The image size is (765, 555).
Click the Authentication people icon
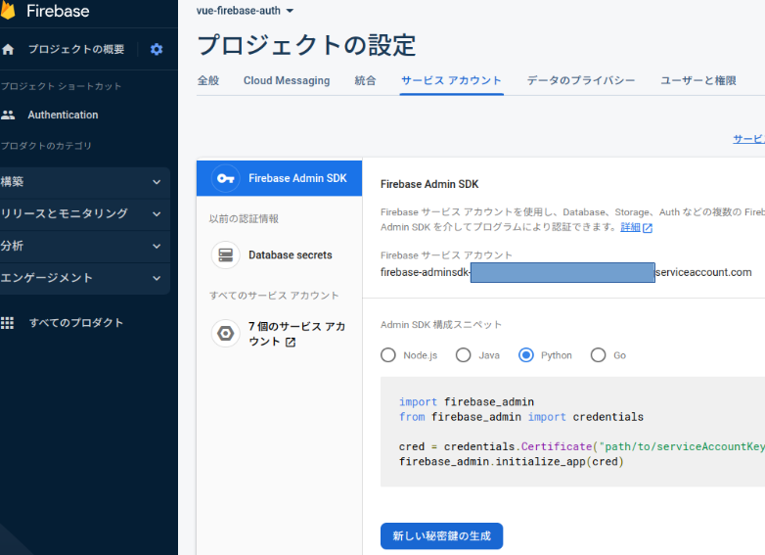(x=8, y=115)
